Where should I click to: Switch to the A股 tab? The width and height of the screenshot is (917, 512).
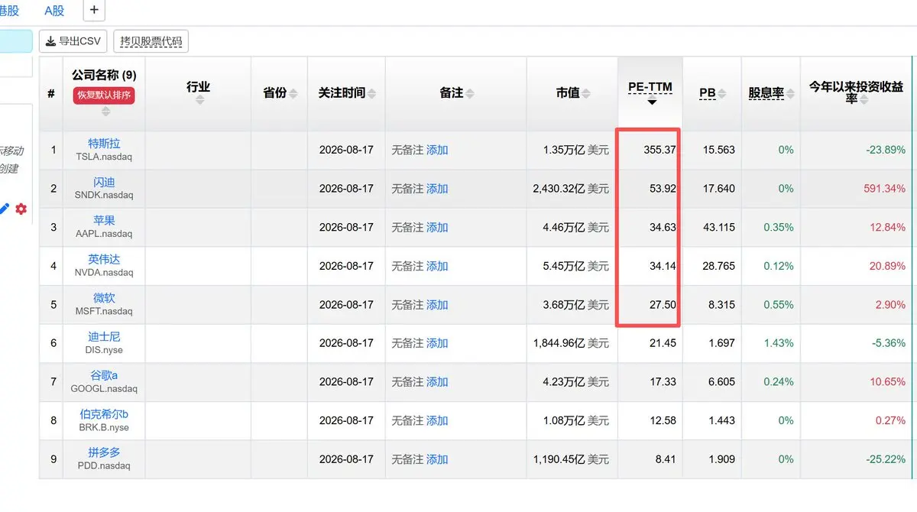coord(55,11)
